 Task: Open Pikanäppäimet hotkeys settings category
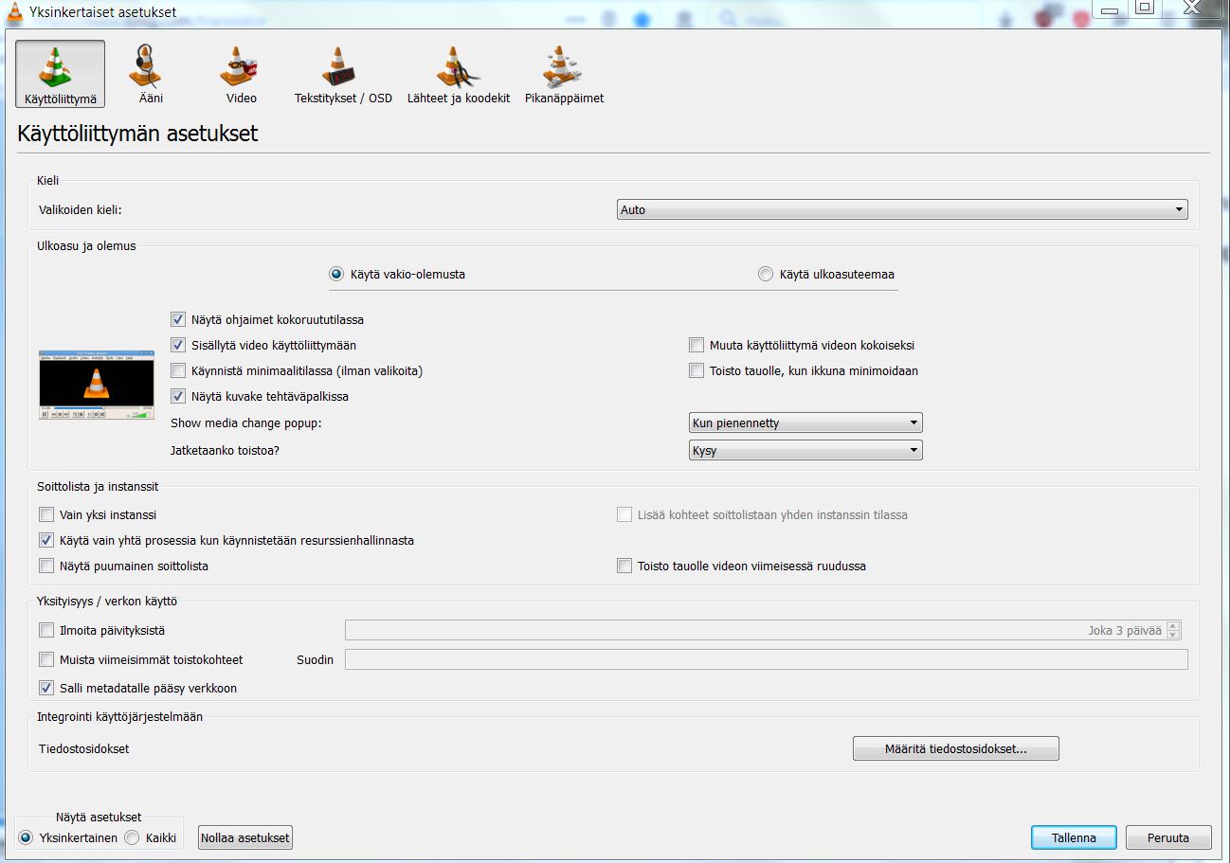[564, 74]
